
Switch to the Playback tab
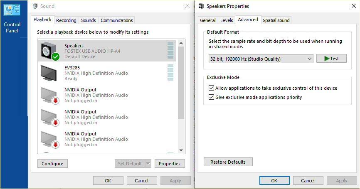click(42, 20)
